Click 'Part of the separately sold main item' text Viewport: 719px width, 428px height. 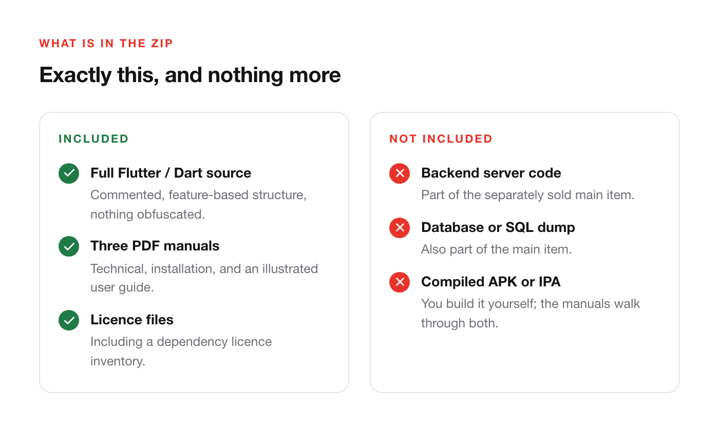(x=528, y=196)
